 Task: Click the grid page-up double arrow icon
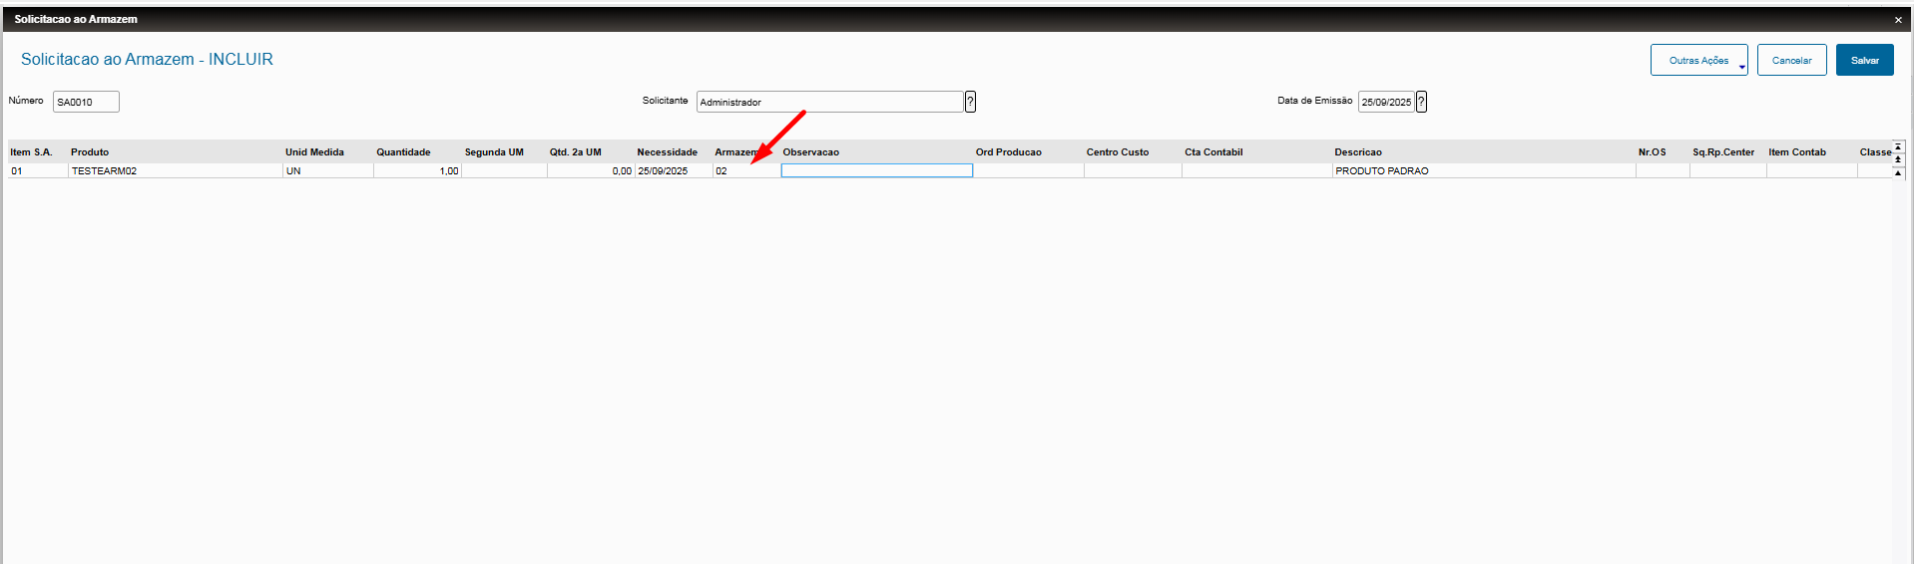1898,159
